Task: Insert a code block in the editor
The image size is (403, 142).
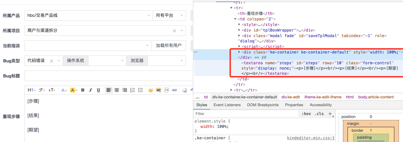Action: (x=167, y=90)
